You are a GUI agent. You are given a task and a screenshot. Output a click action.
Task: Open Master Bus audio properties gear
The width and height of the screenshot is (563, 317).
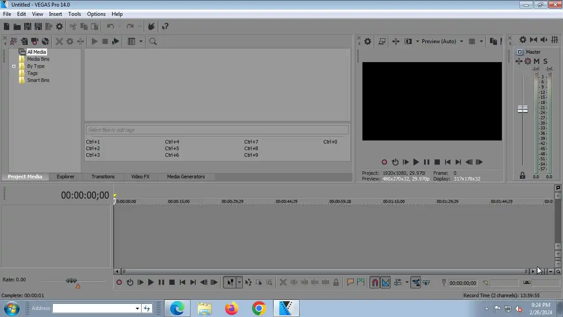coord(523,40)
